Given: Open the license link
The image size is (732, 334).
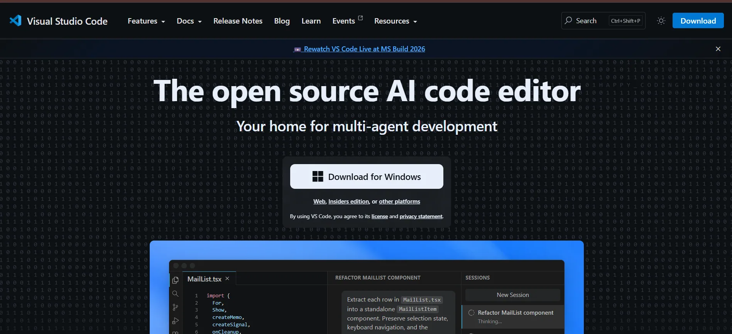Looking at the screenshot, I should 379,217.
